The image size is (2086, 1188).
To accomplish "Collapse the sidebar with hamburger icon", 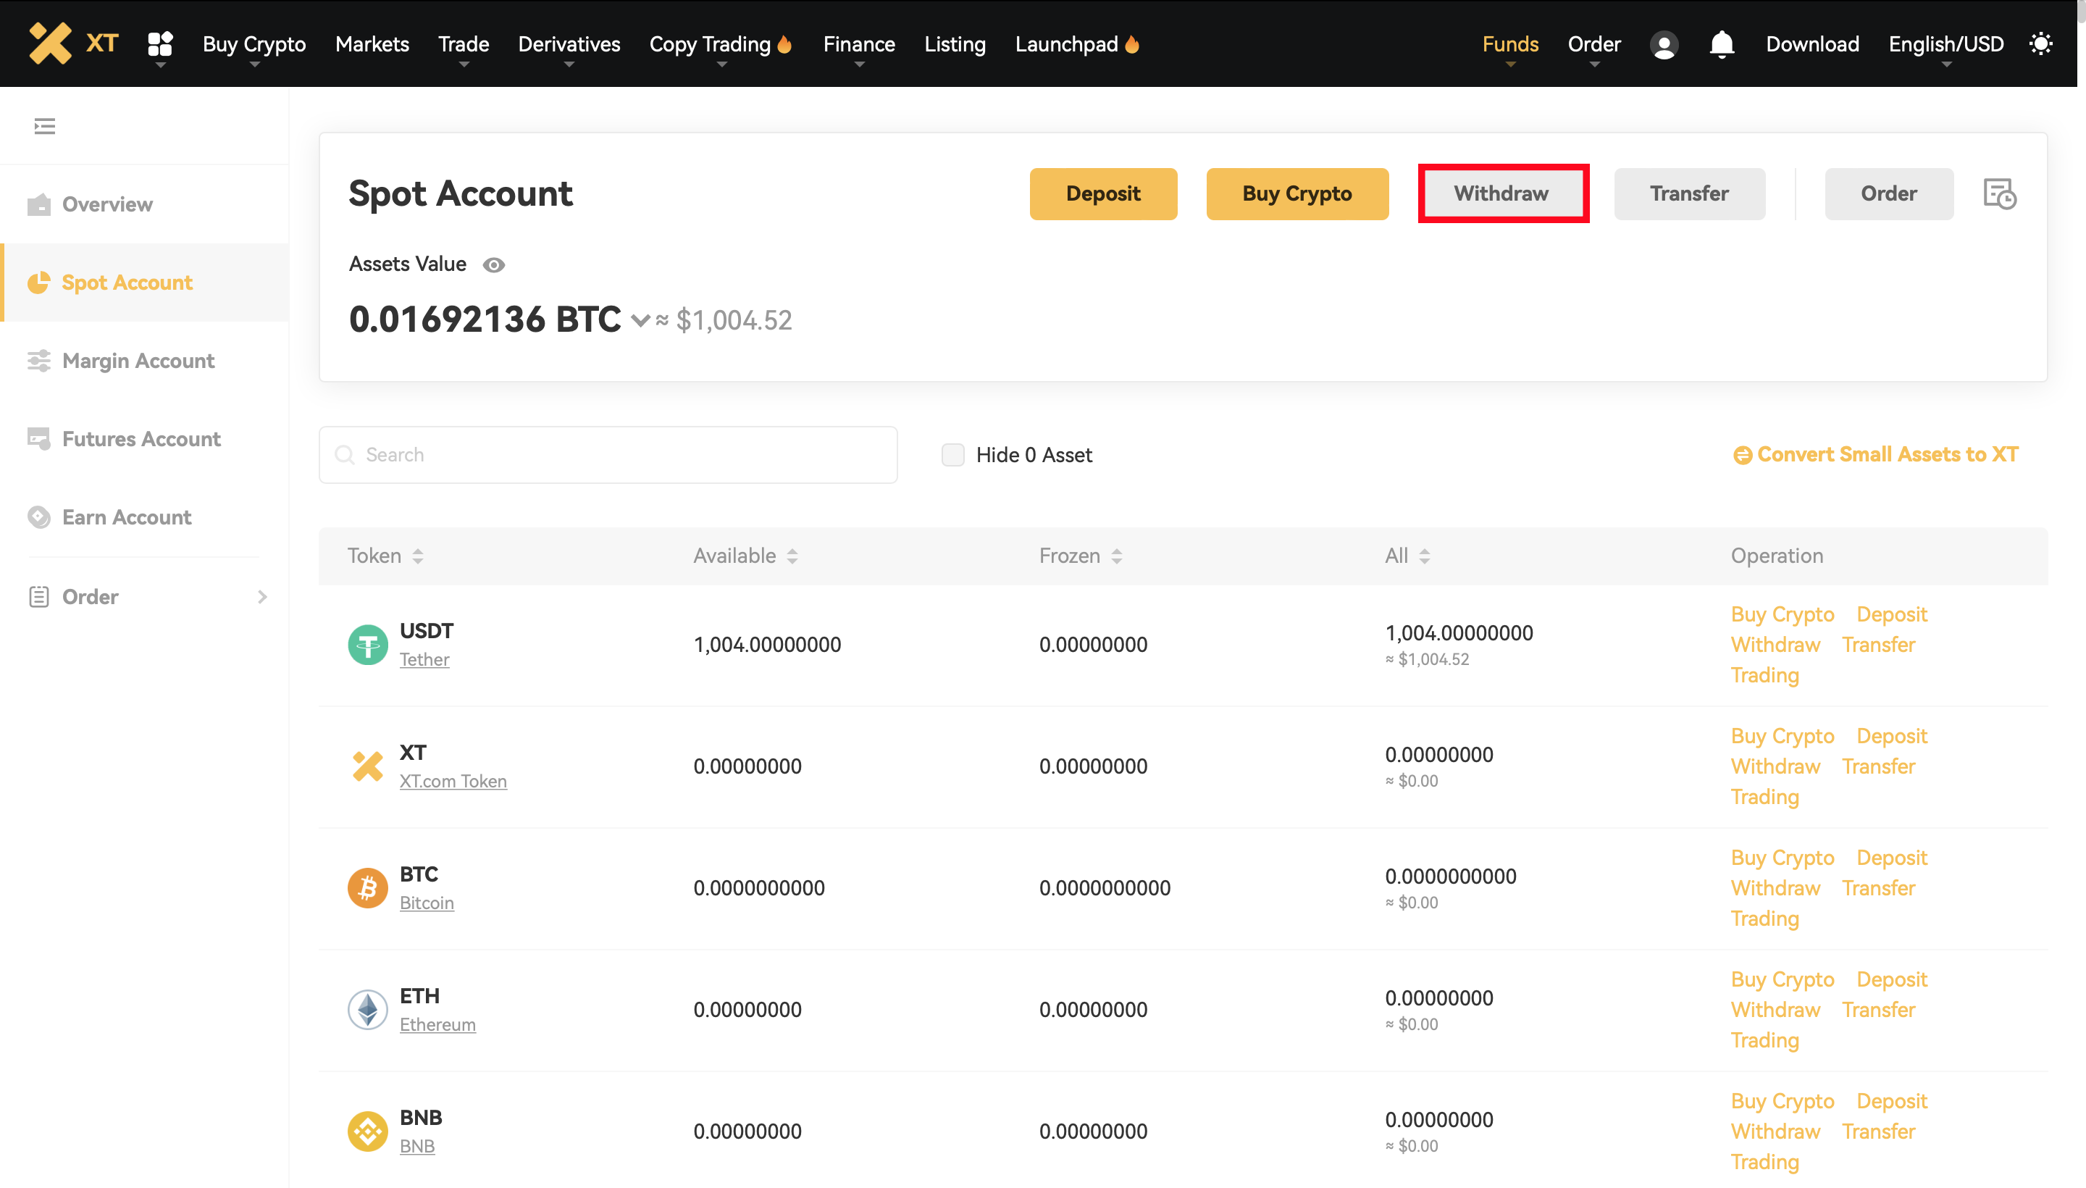I will [44, 127].
